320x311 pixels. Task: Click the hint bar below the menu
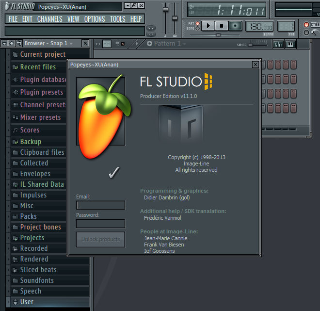click(75, 31)
